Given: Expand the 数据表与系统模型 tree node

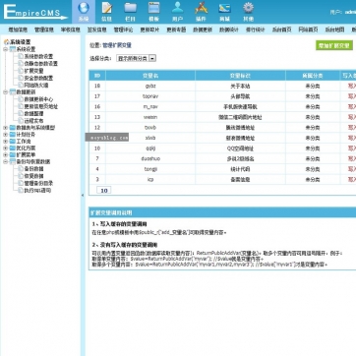Looking at the screenshot, I should pyautogui.click(x=5, y=128).
